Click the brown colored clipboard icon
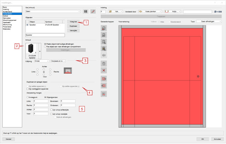226x144 pixels. pyautogui.click(x=104, y=49)
